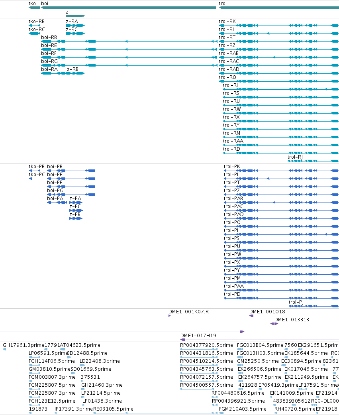Open transcript trol-RW
The image size is (339, 415).
pyautogui.click(x=232, y=109)
